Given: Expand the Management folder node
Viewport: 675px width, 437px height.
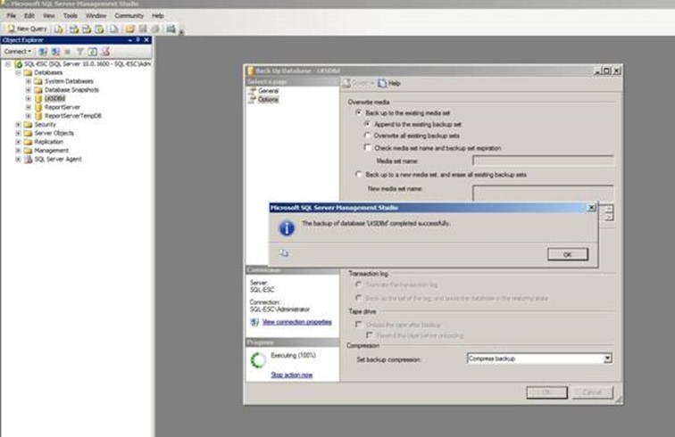Looking at the screenshot, I should pos(18,151).
